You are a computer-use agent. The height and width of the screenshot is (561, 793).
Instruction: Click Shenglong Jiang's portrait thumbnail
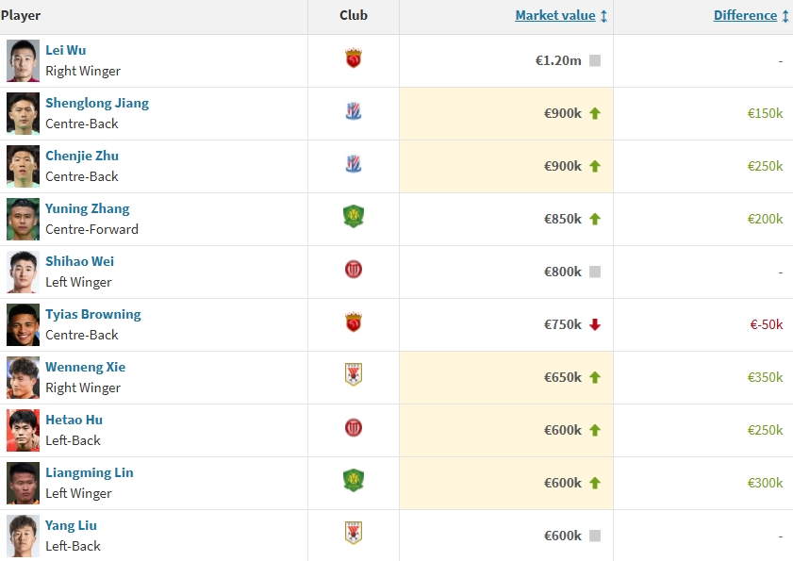click(x=23, y=113)
